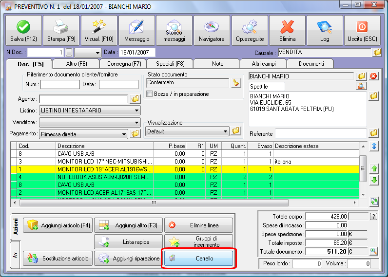Select the yellow MONITOR LCD 19" ACER row

(x=185, y=169)
